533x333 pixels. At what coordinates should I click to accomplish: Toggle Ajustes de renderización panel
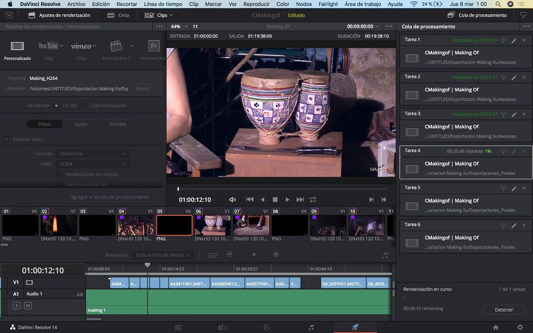(x=60, y=15)
